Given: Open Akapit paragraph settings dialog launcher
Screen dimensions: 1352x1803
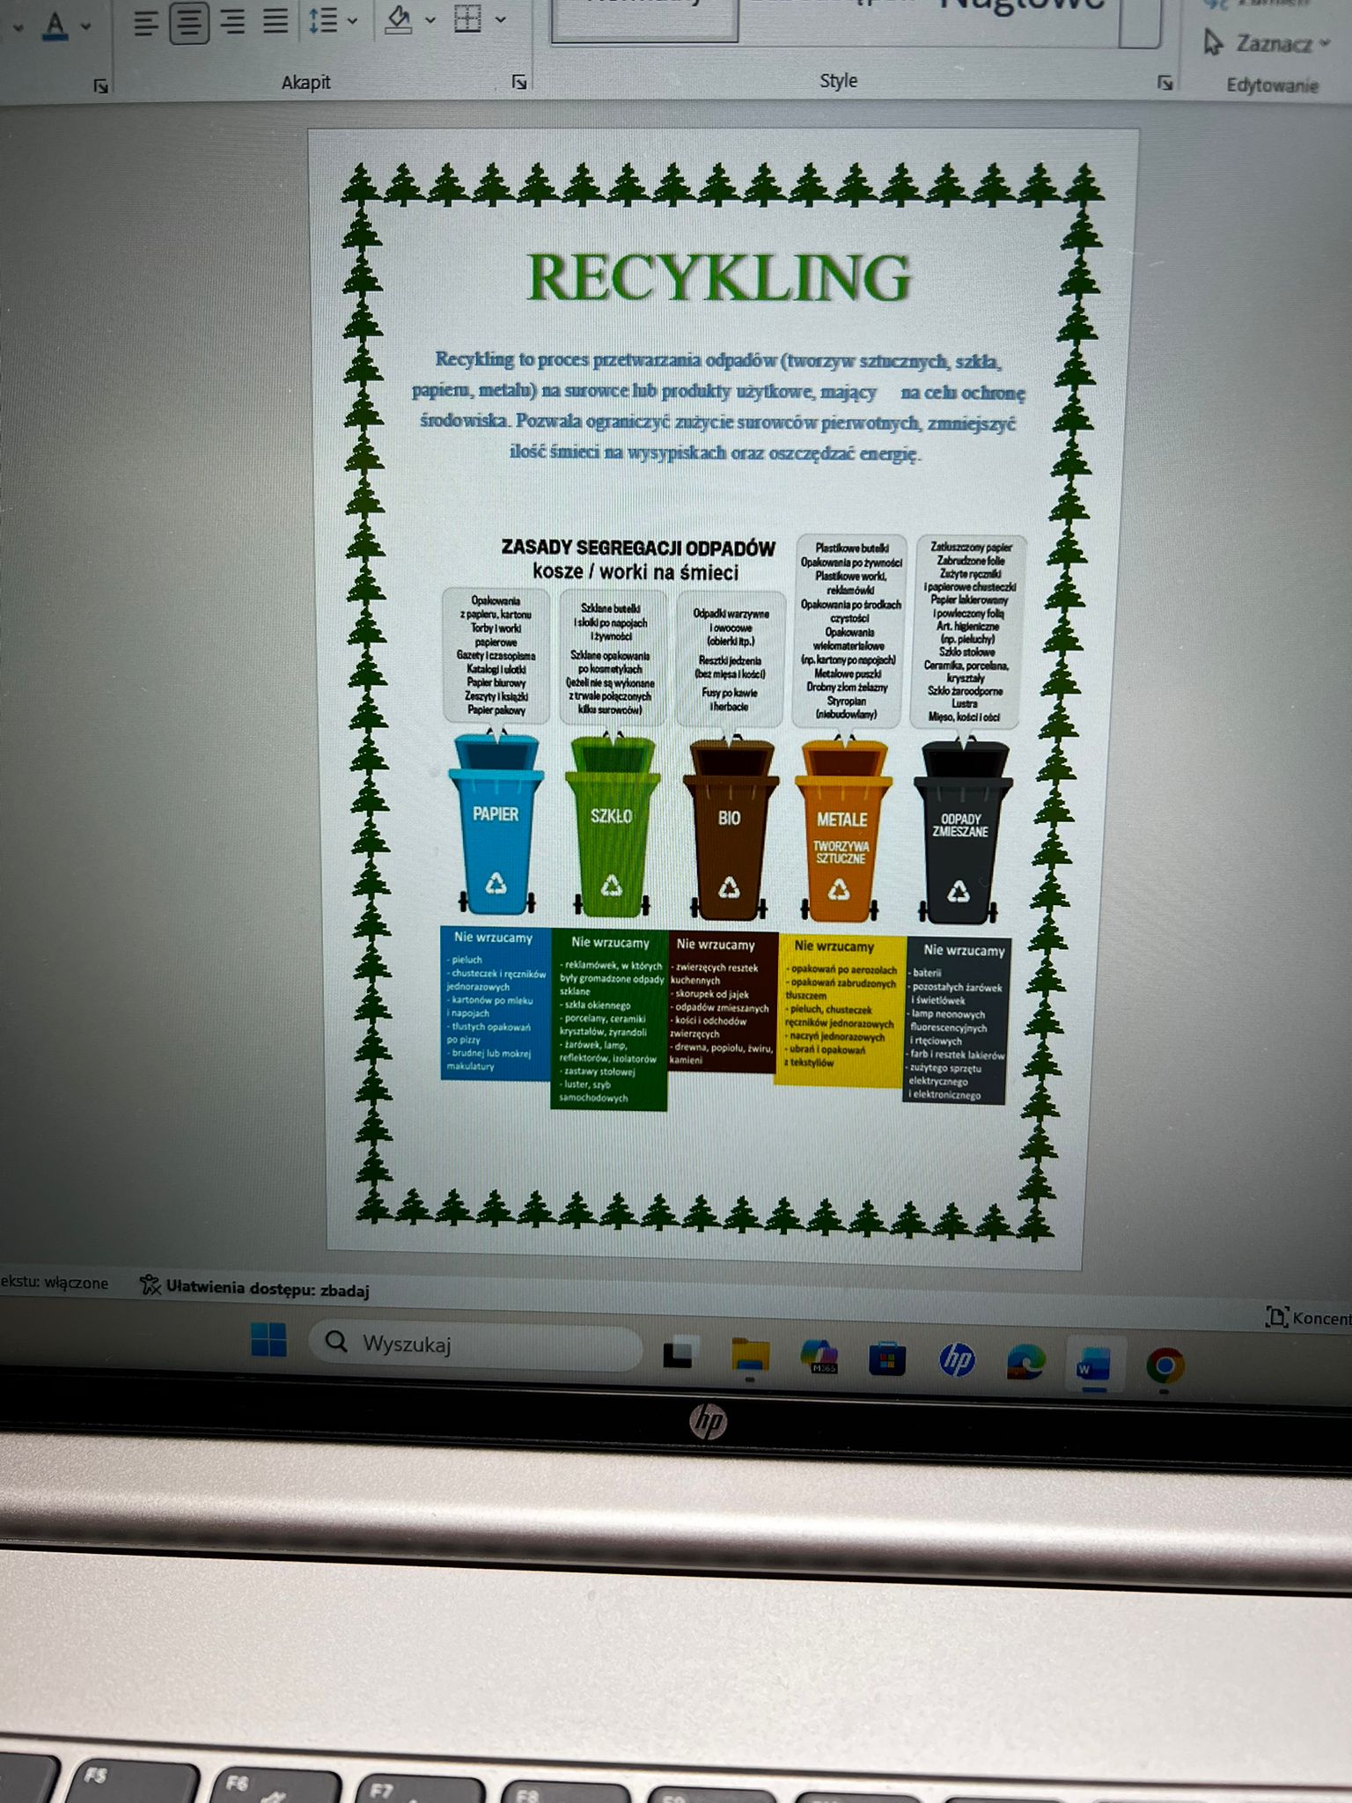Looking at the screenshot, I should point(519,82).
